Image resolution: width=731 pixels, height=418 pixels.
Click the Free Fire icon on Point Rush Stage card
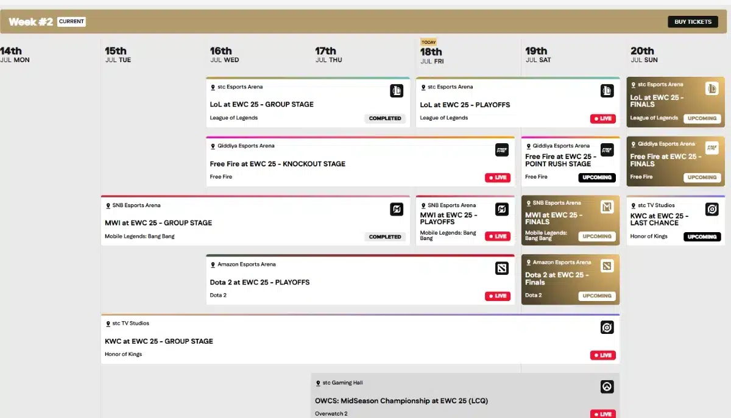(x=606, y=150)
